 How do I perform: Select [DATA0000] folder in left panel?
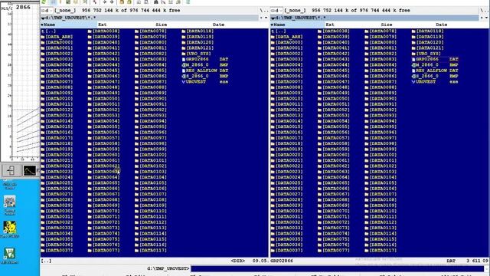tap(57, 42)
